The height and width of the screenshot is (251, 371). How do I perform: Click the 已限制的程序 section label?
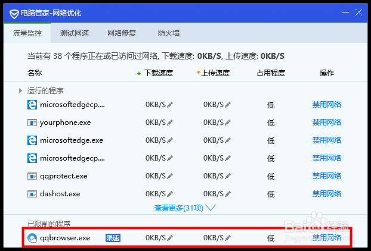[49, 224]
